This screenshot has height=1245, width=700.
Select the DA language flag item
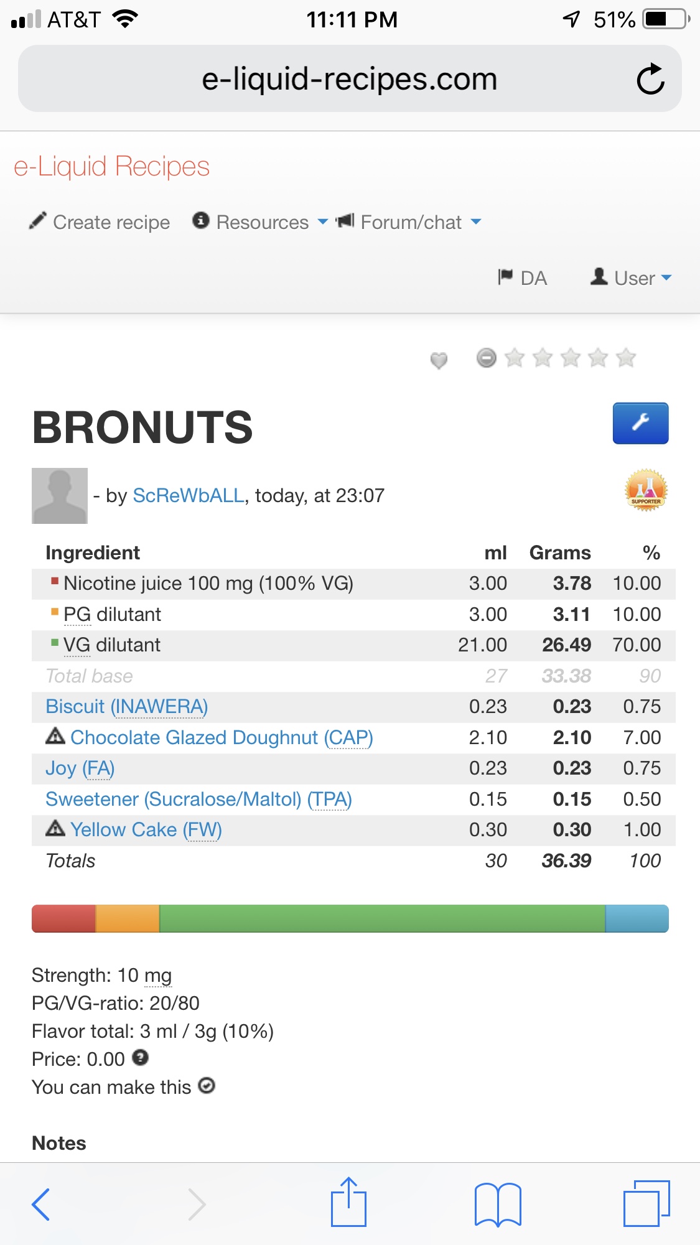click(523, 277)
